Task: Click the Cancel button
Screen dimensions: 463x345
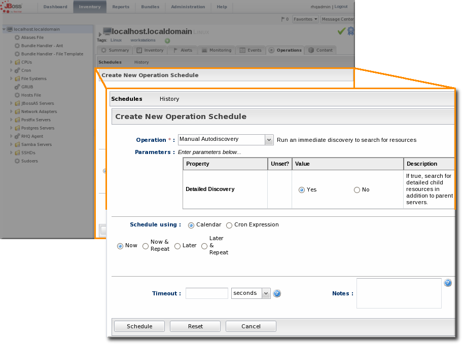Action: point(251,326)
